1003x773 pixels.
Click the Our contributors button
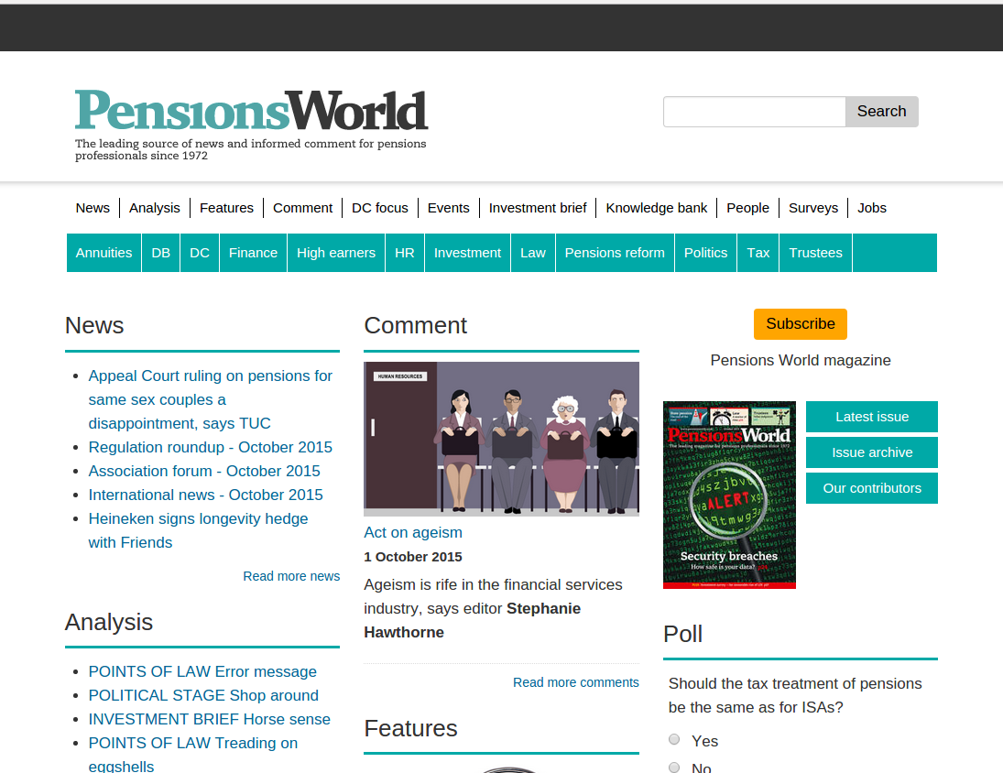tap(872, 488)
